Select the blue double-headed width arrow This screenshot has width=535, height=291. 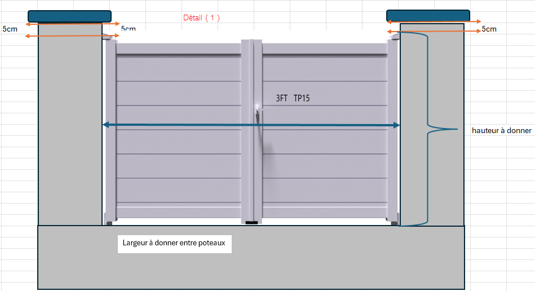(x=251, y=125)
